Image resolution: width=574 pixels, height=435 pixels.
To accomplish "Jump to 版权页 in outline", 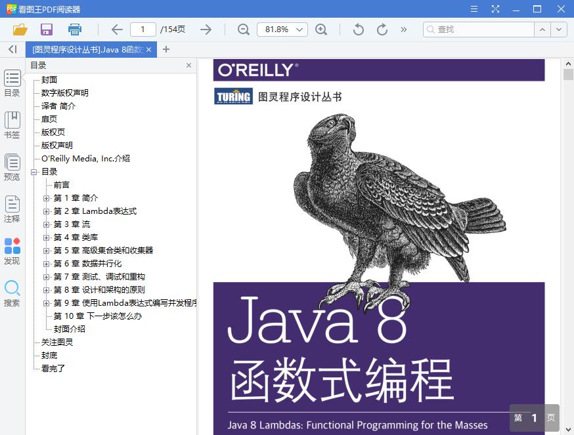I will click(53, 132).
